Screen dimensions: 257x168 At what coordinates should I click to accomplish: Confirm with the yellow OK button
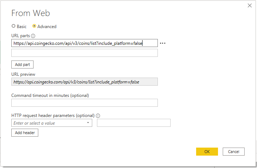coord(207,152)
